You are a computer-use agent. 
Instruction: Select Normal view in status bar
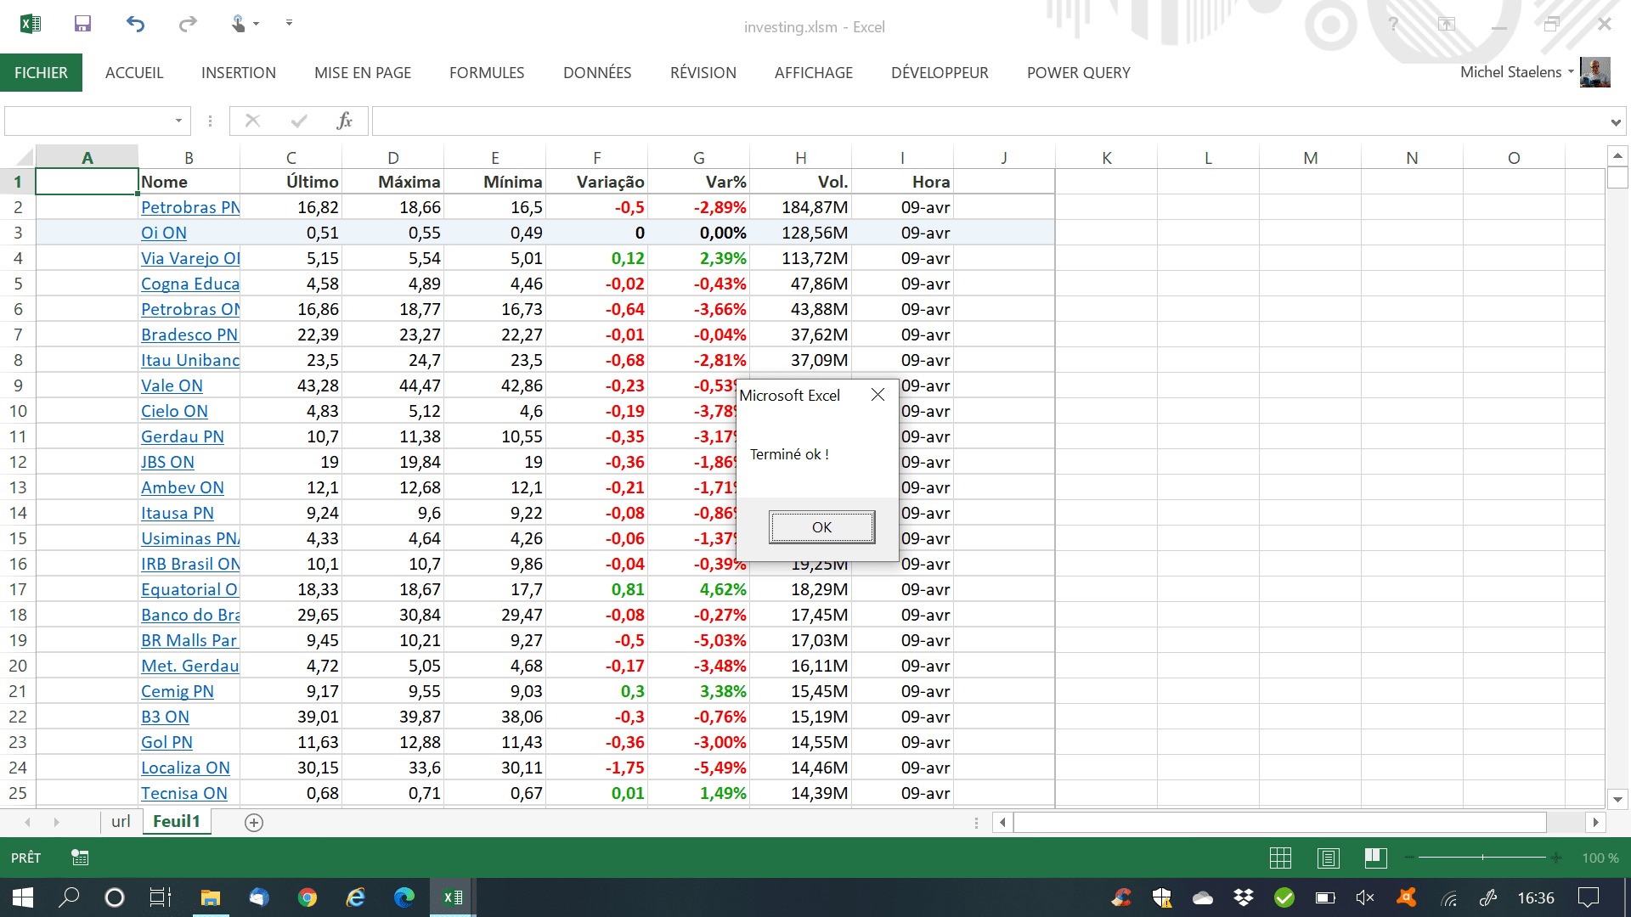click(x=1280, y=858)
